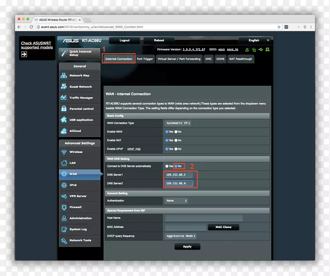Open the browser three-dot menu

311,27
